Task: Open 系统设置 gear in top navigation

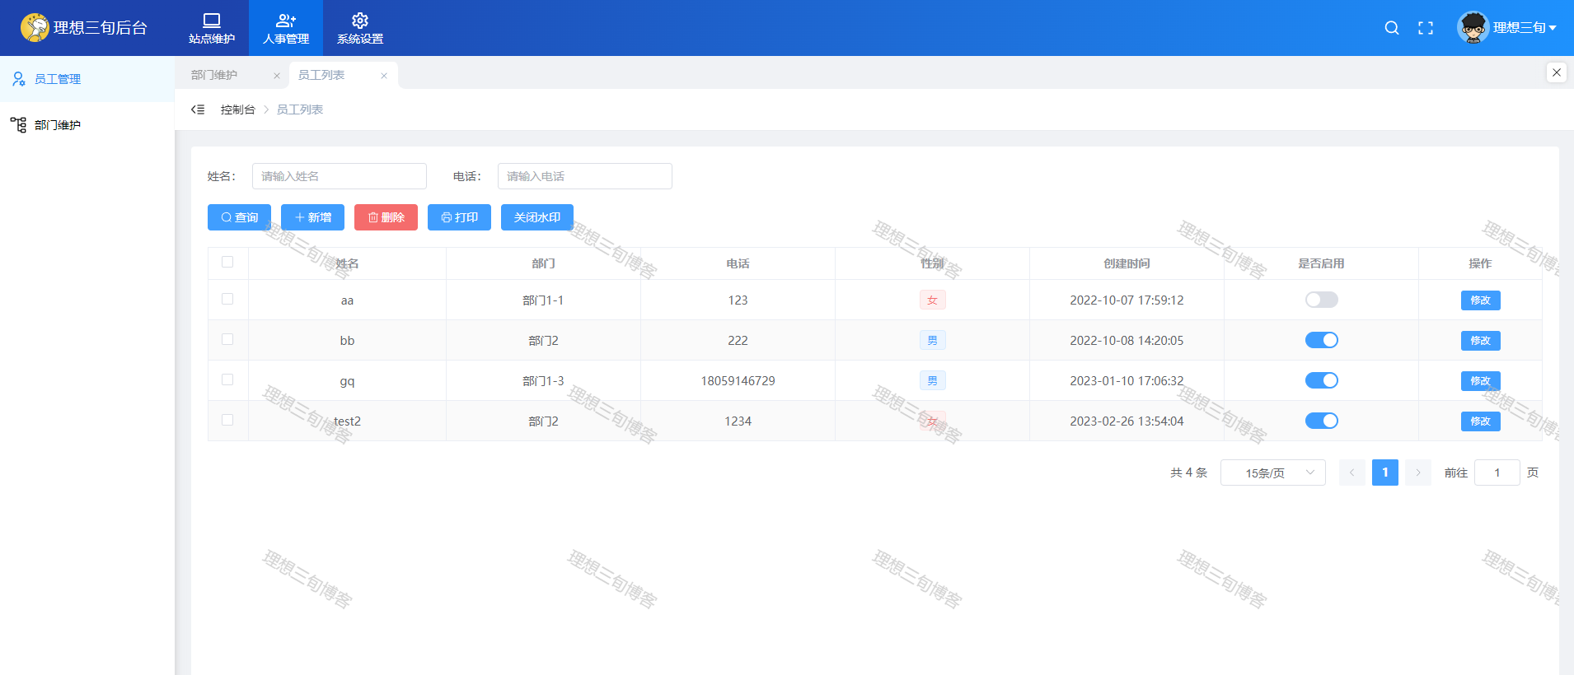Action: tap(360, 28)
